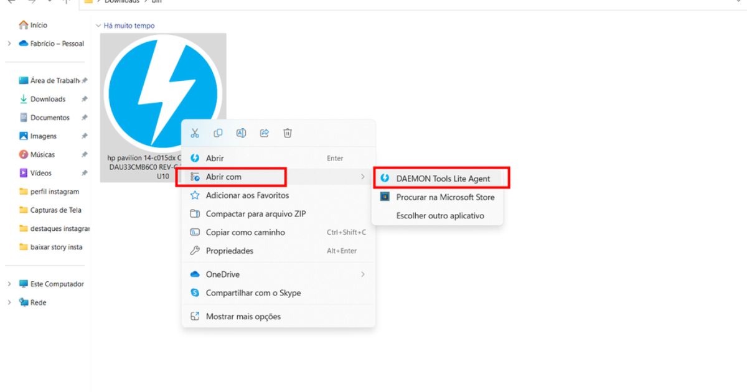
Task: Collapse the Há muito tempo group
Action: tap(98, 25)
